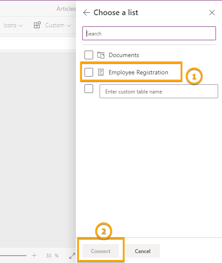Go back using the left arrow icon
Screen dimensions: 222x263
(x=87, y=13)
